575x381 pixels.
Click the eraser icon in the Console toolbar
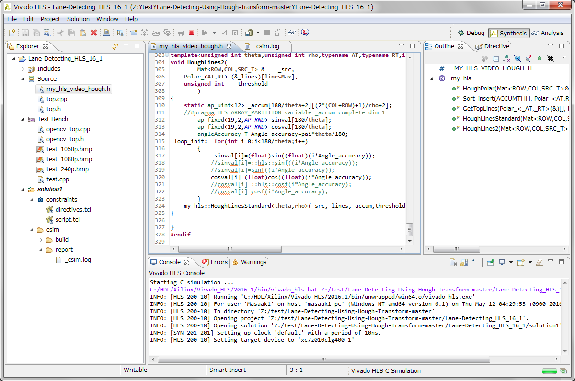coord(539,262)
